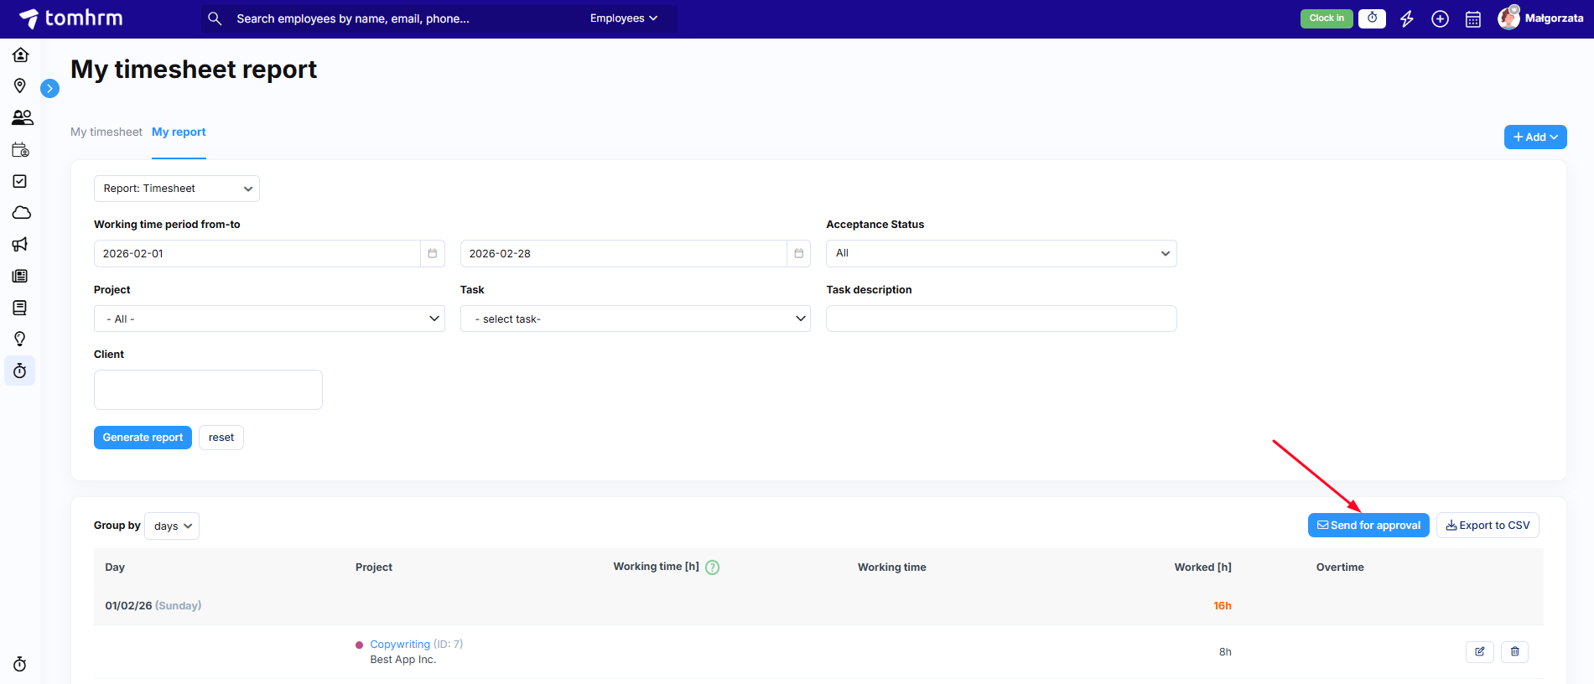Click the lightning bolt icon in header
This screenshot has width=1594, height=684.
pos(1406,19)
